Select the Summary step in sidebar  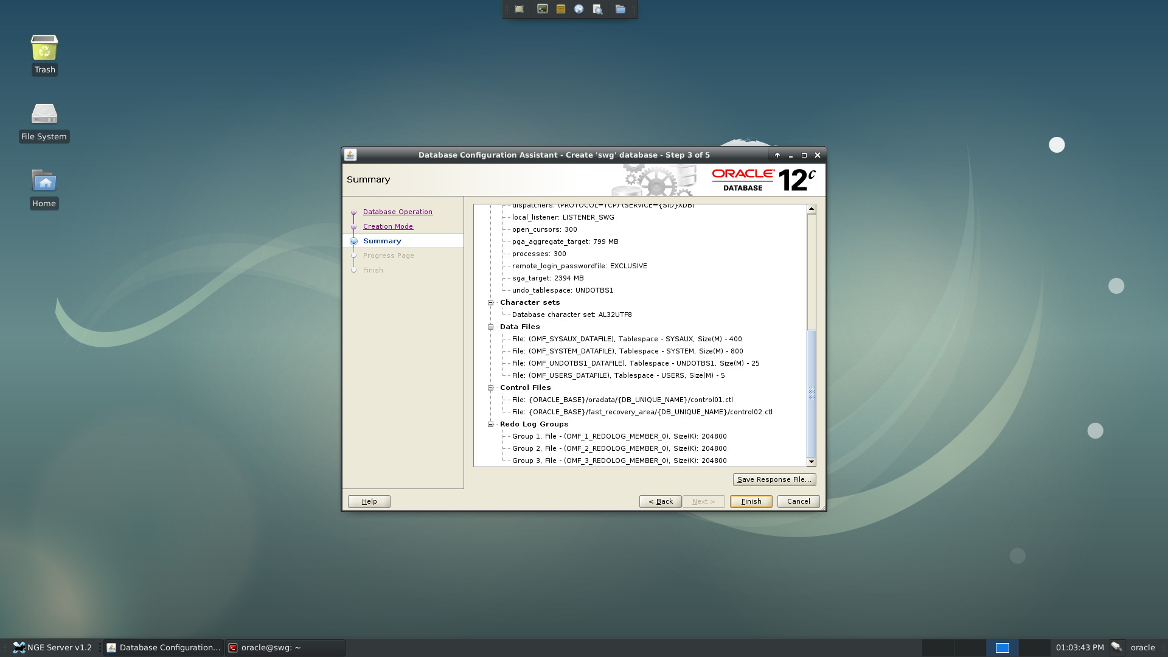[x=382, y=241]
